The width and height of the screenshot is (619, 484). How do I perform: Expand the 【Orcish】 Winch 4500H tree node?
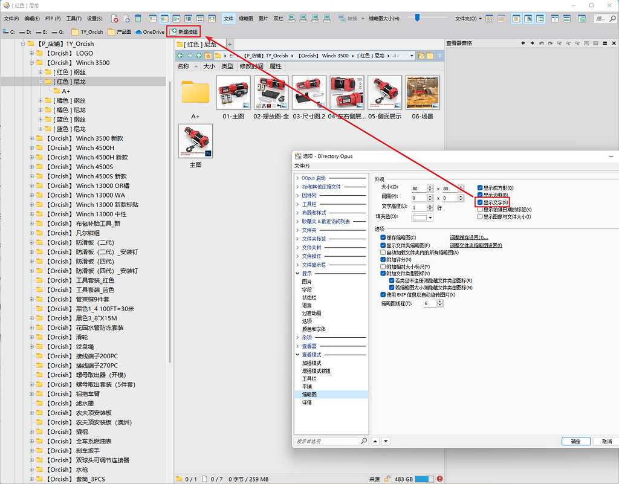33,147
